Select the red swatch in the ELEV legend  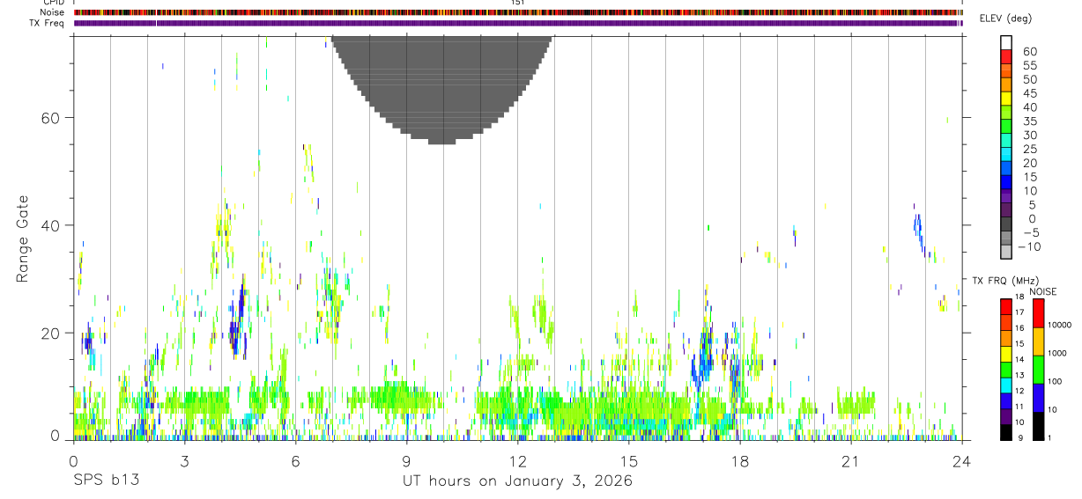click(x=1006, y=56)
